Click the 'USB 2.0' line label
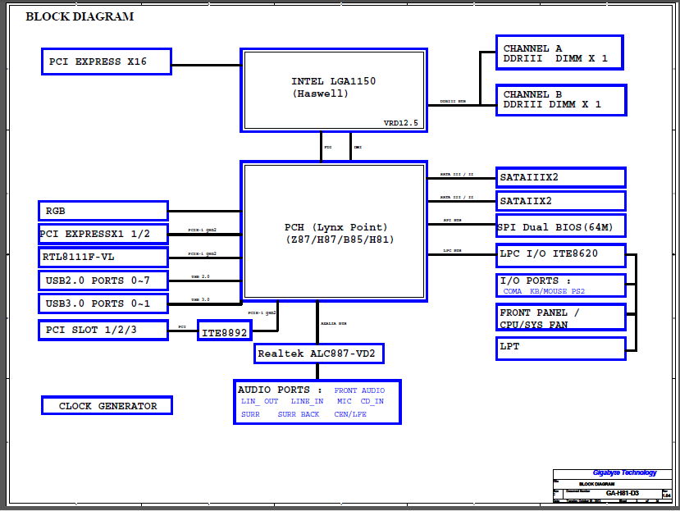680x511 pixels. click(200, 276)
